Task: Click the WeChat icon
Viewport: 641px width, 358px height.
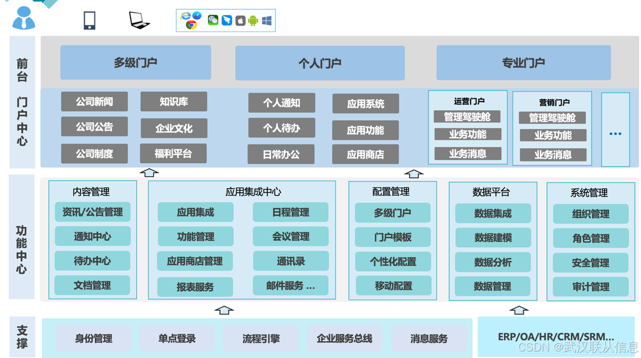Action: [x=213, y=20]
